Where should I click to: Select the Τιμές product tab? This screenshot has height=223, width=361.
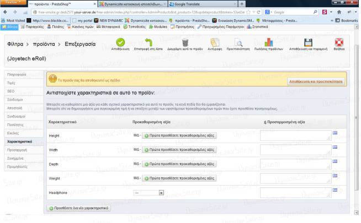[24, 83]
